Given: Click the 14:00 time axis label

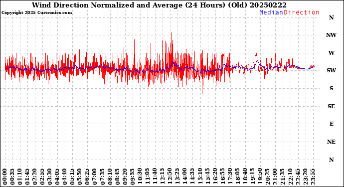Looking at the screenshot, I should (184, 177).
